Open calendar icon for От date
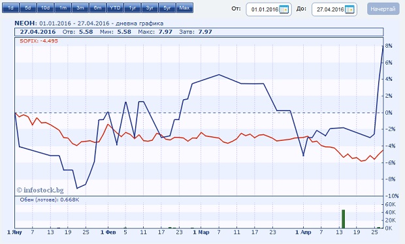The width and height of the screenshot is (405, 244). click(284, 10)
